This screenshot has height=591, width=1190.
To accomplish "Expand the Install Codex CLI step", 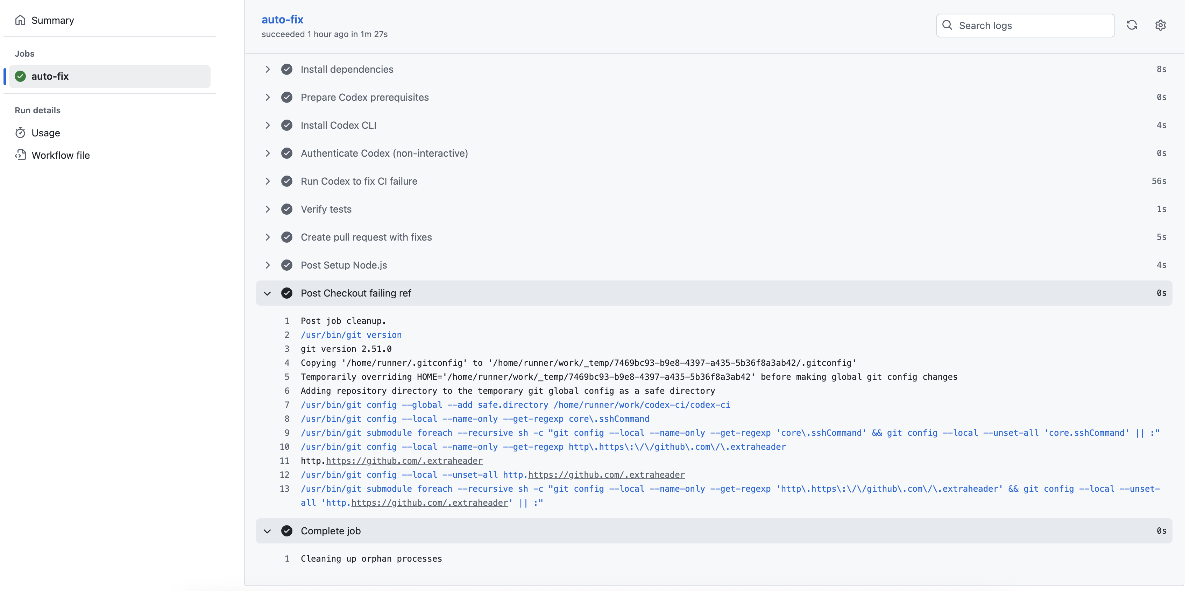I will click(268, 125).
